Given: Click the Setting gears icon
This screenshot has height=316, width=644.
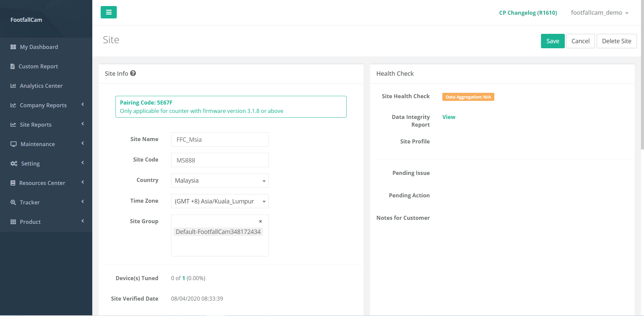Looking at the screenshot, I should pyautogui.click(x=14, y=164).
